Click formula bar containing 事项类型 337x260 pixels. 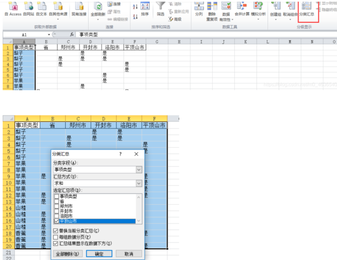(x=207, y=35)
